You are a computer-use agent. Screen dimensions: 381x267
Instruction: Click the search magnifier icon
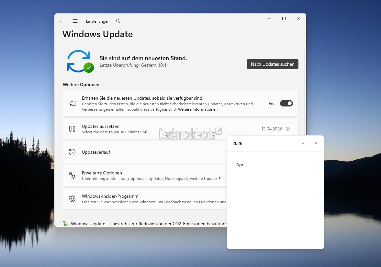tap(118, 21)
